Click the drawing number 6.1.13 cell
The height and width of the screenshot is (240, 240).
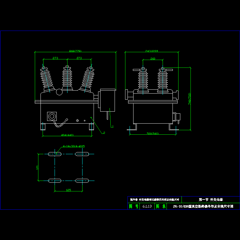click(x=147, y=206)
